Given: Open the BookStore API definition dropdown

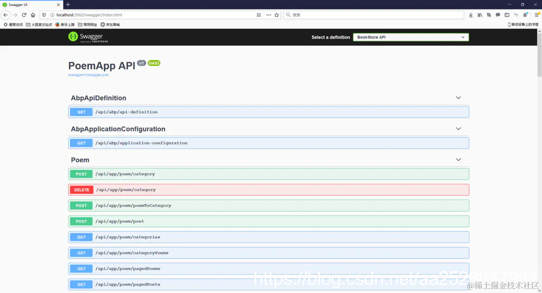Looking at the screenshot, I should 411,37.
